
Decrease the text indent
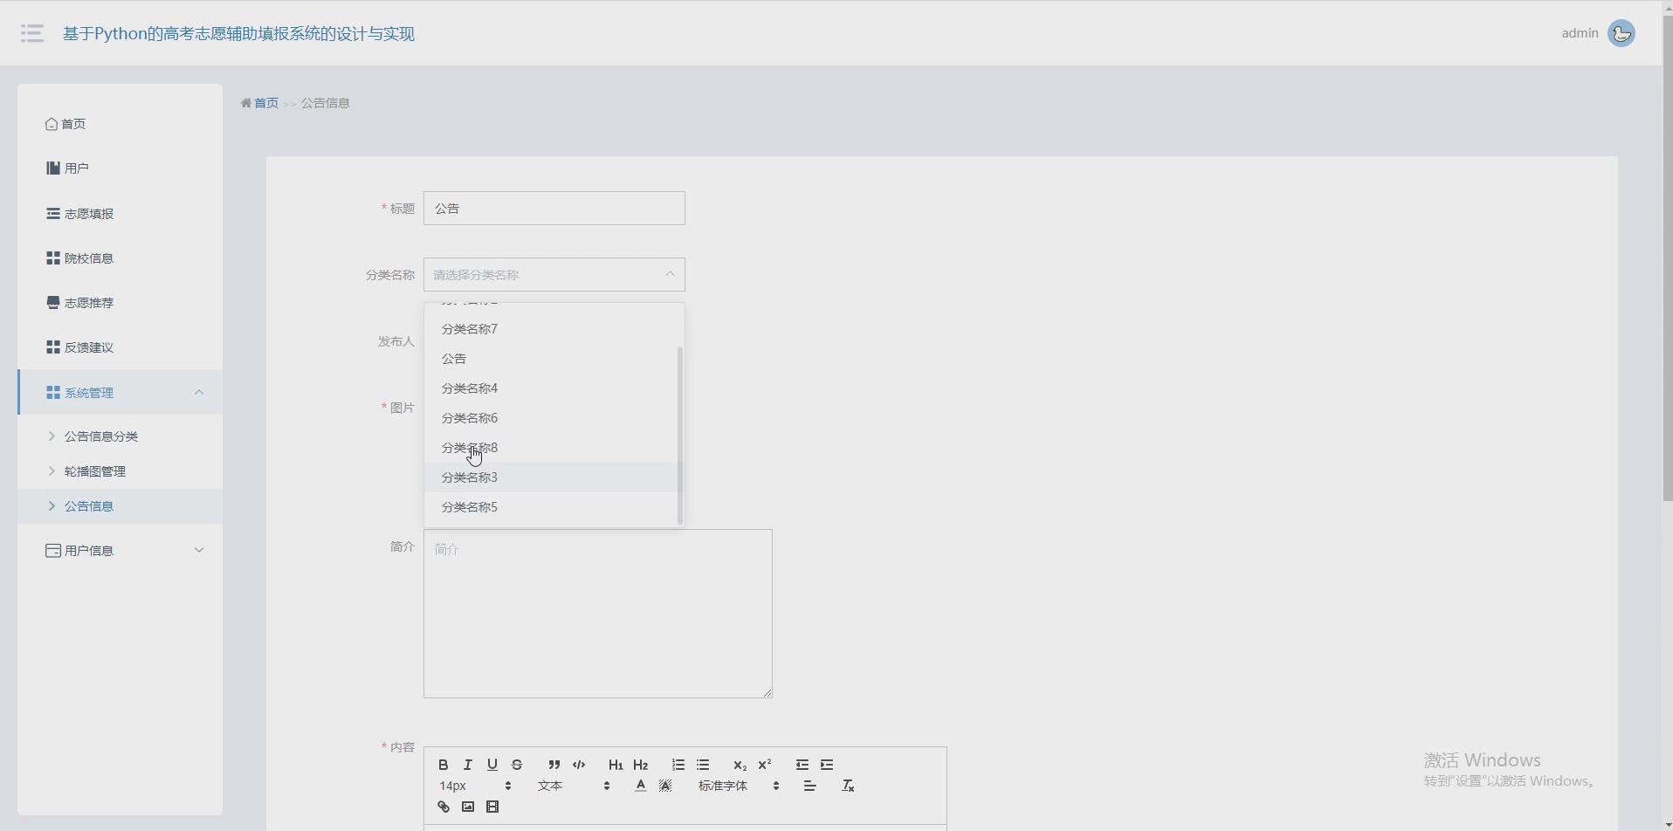[802, 765]
